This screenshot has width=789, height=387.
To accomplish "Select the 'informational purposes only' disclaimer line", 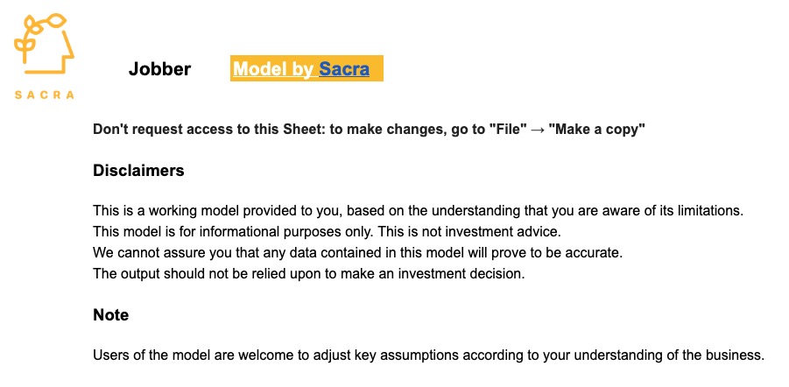I will coord(327,232).
